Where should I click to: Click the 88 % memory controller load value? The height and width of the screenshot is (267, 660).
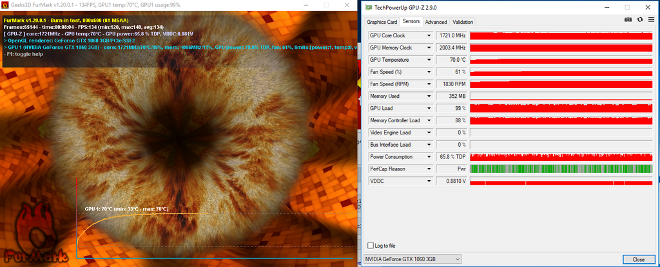pyautogui.click(x=452, y=121)
